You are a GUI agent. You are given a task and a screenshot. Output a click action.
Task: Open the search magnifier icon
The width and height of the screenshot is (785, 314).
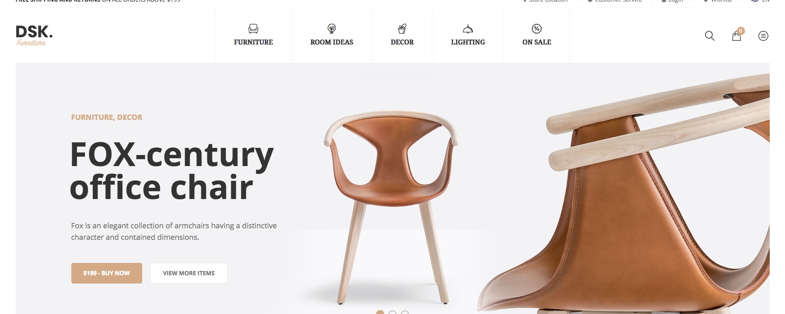tap(710, 36)
